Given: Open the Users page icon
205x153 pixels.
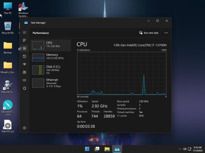Looking at the screenshot, I should click(x=24, y=72).
